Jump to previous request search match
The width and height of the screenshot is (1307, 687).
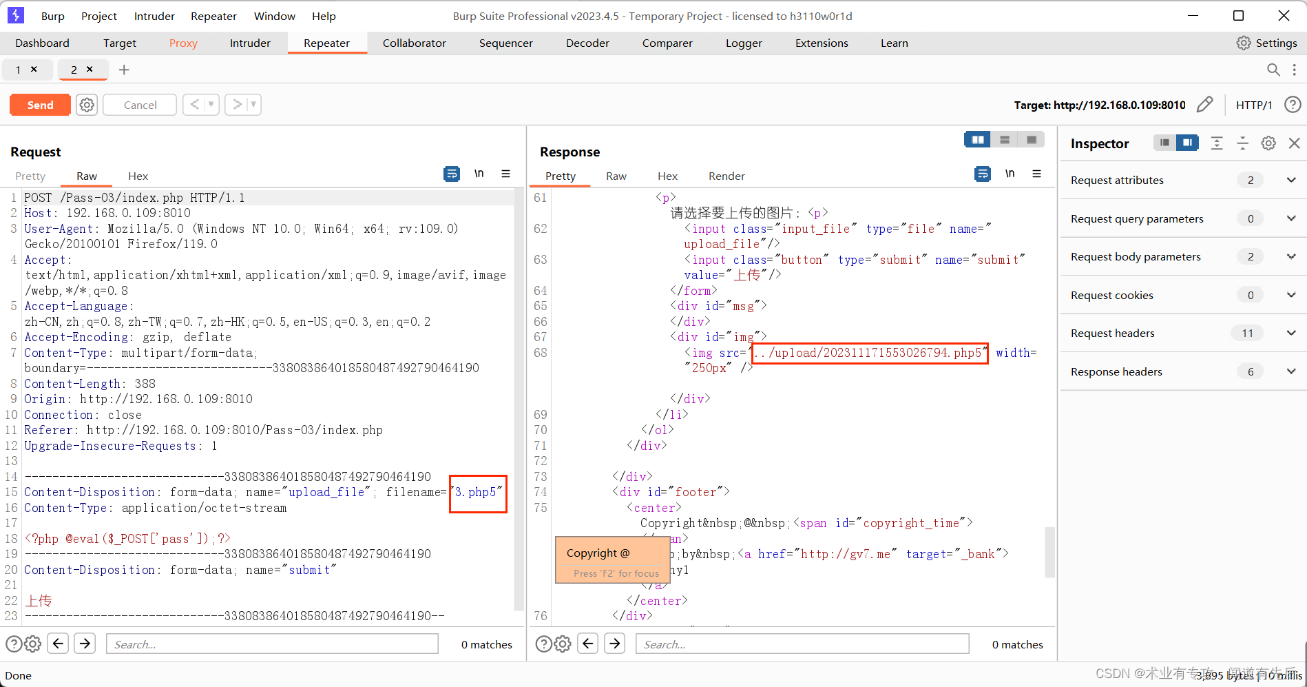point(59,644)
